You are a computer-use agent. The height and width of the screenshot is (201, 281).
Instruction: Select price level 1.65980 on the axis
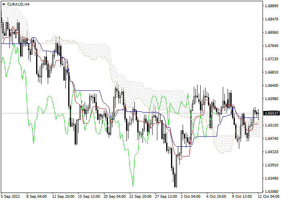(271, 99)
